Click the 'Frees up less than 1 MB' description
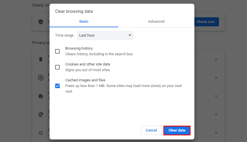The height and width of the screenshot is (142, 247). click(x=123, y=88)
